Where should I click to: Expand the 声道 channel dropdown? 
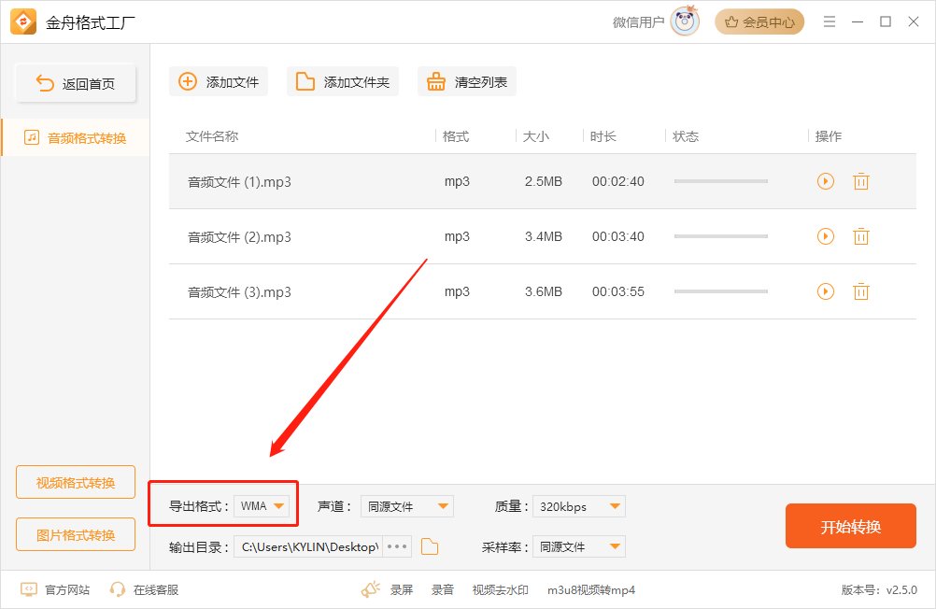406,505
